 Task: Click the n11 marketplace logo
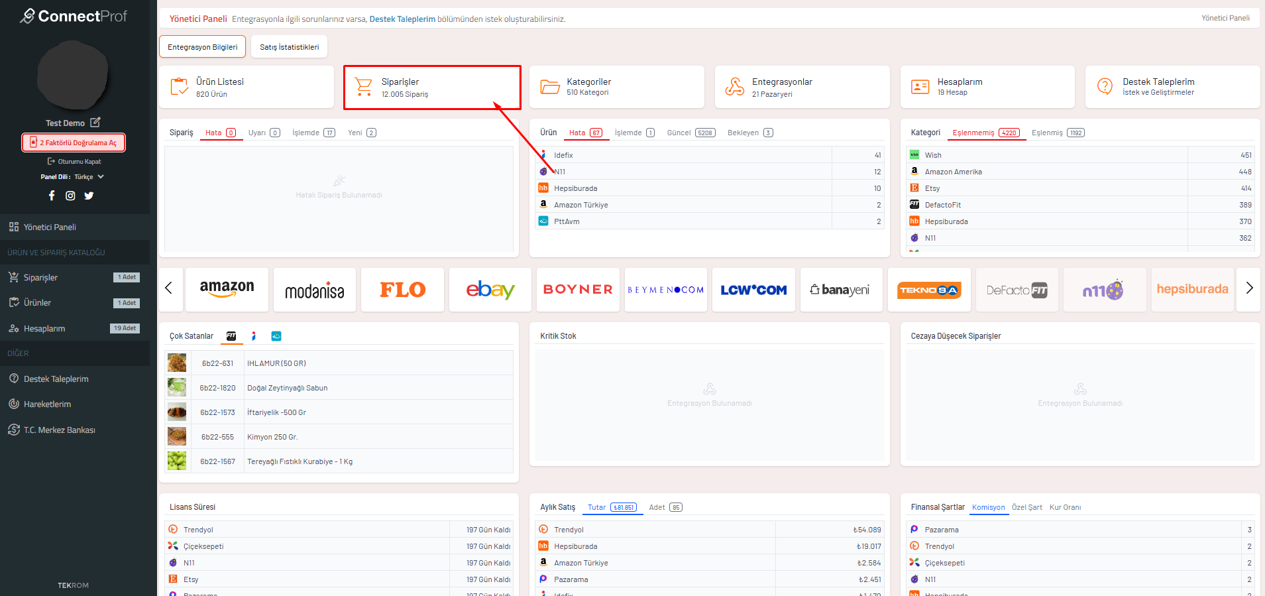point(1105,289)
